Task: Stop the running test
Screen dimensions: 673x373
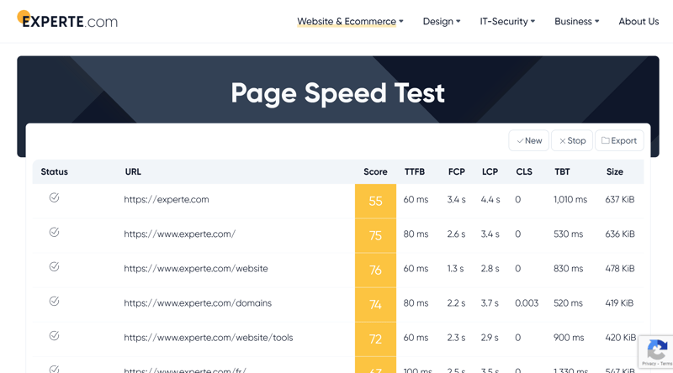Action: 572,140
